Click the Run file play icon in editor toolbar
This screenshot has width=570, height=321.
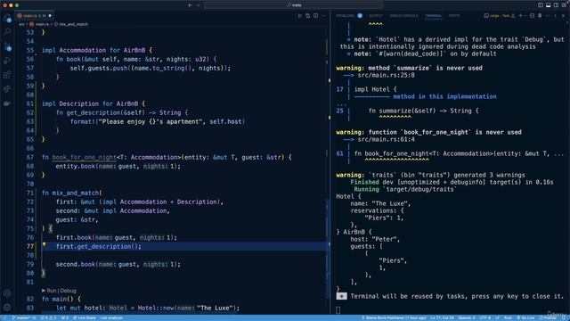tap(300, 16)
